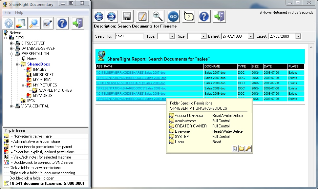Expand the VISTA-CENTRAL node
318x189 pixels.
[x=11, y=106]
